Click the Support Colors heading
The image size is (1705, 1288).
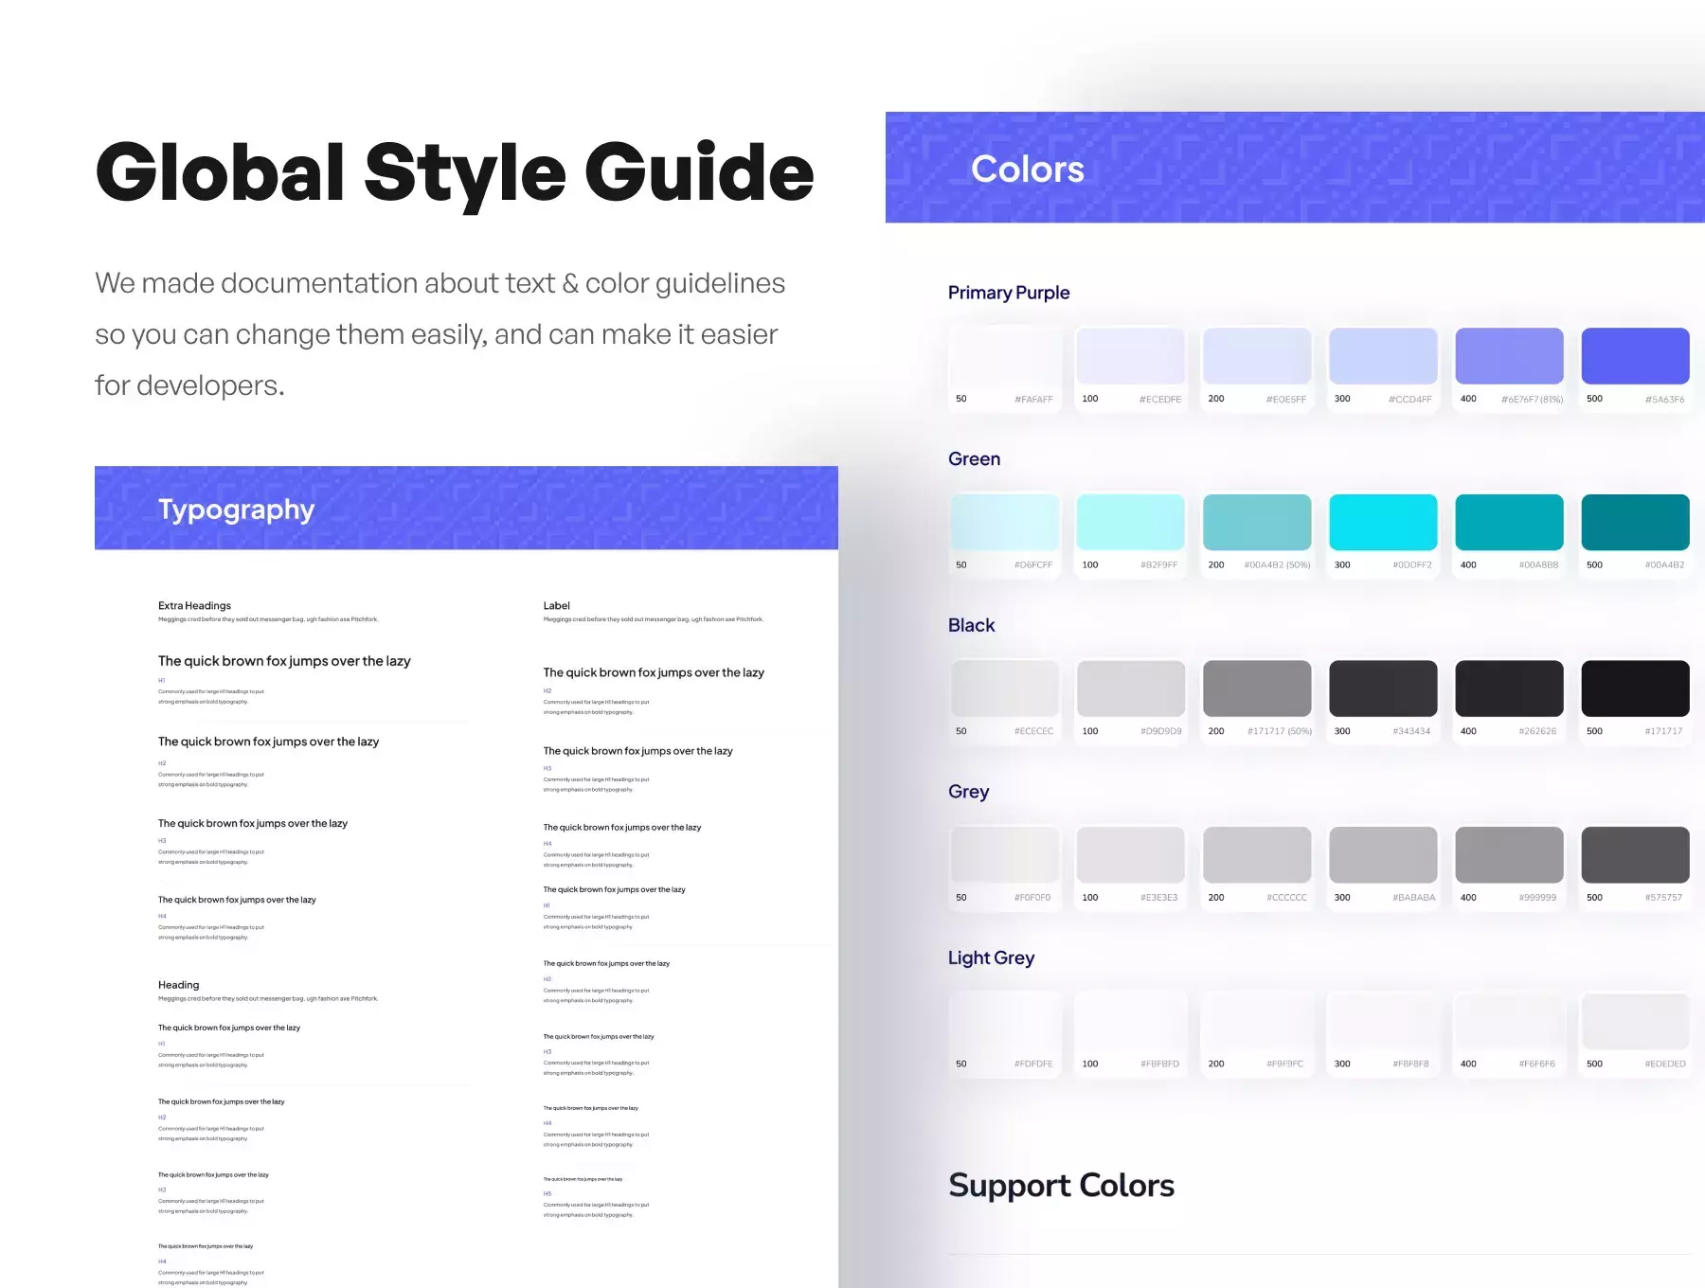pyautogui.click(x=1061, y=1186)
